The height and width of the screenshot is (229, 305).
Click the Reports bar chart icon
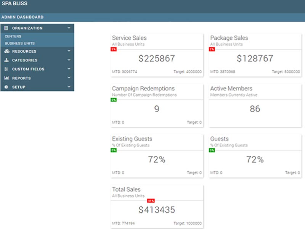point(6,78)
